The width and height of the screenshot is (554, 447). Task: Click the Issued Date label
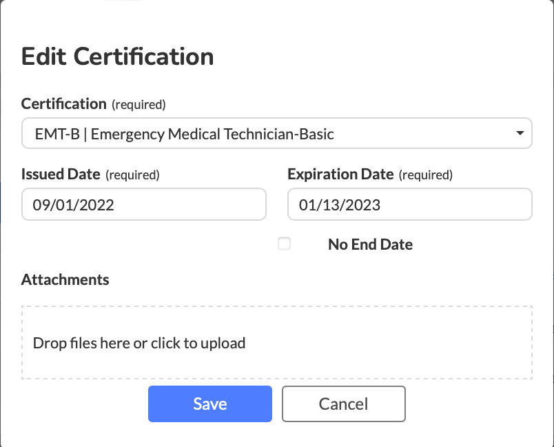pos(61,175)
